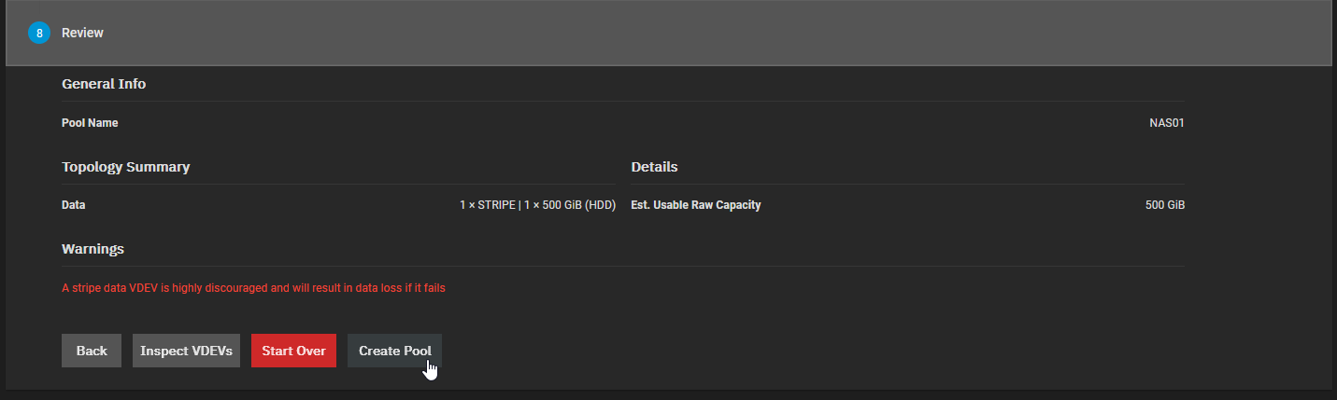Viewport: 1337px width, 400px height.
Task: Select the Data row label
Action: pos(74,205)
